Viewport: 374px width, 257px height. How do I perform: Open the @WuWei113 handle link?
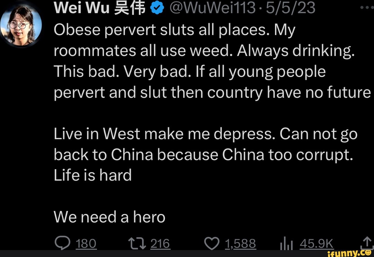[x=212, y=8]
